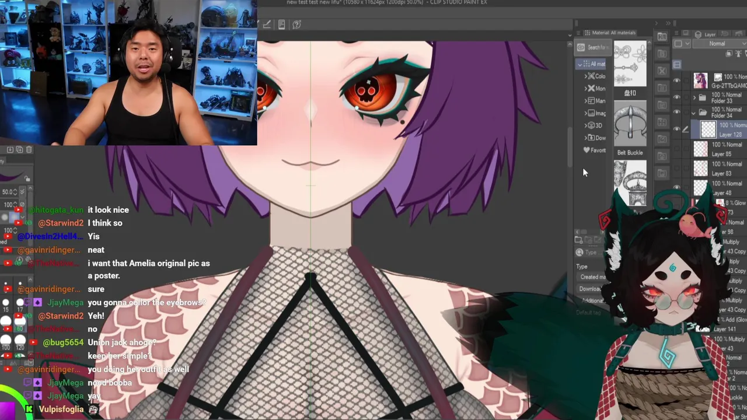This screenshot has height=420, width=747.
Task: Click the new material folder icon above the tag search
Action: (579, 240)
